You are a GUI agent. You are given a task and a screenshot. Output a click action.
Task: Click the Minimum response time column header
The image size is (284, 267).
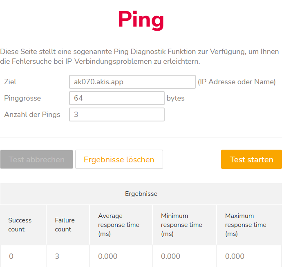click(181, 225)
